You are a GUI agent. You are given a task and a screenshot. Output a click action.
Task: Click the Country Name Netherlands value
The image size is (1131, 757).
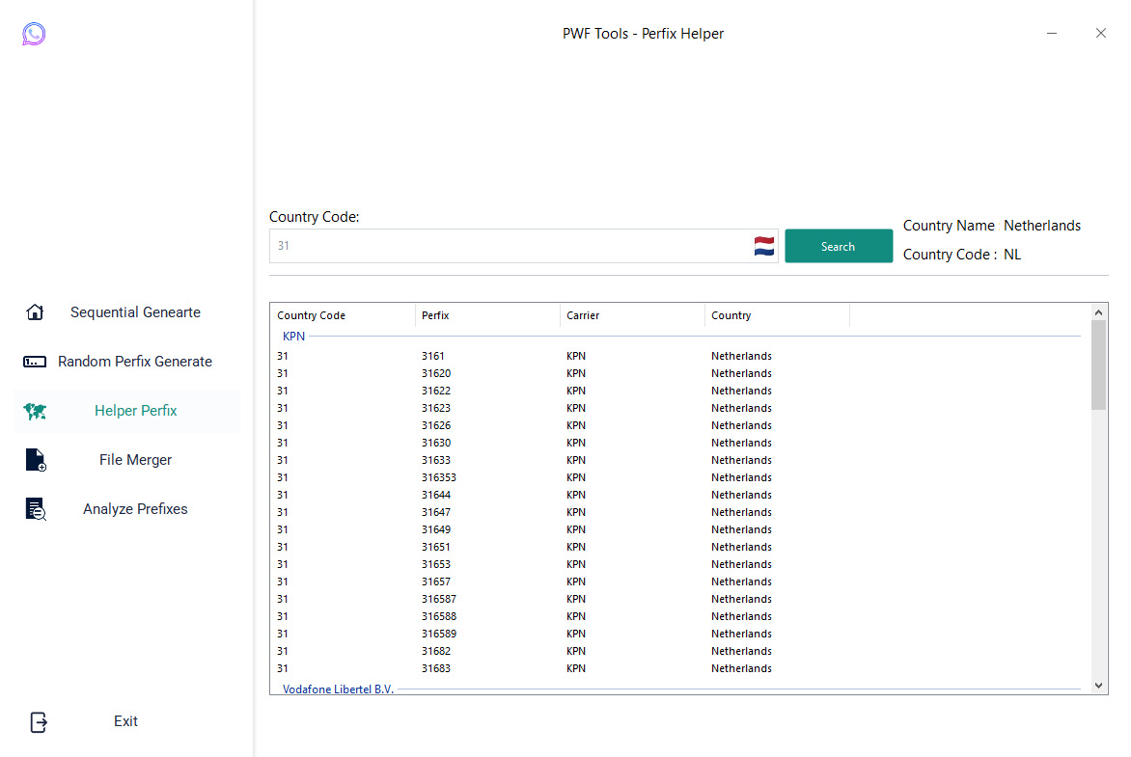[1042, 226]
